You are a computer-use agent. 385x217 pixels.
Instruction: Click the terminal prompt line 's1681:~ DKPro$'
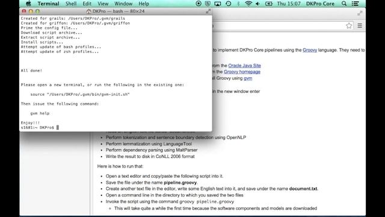click(37, 127)
